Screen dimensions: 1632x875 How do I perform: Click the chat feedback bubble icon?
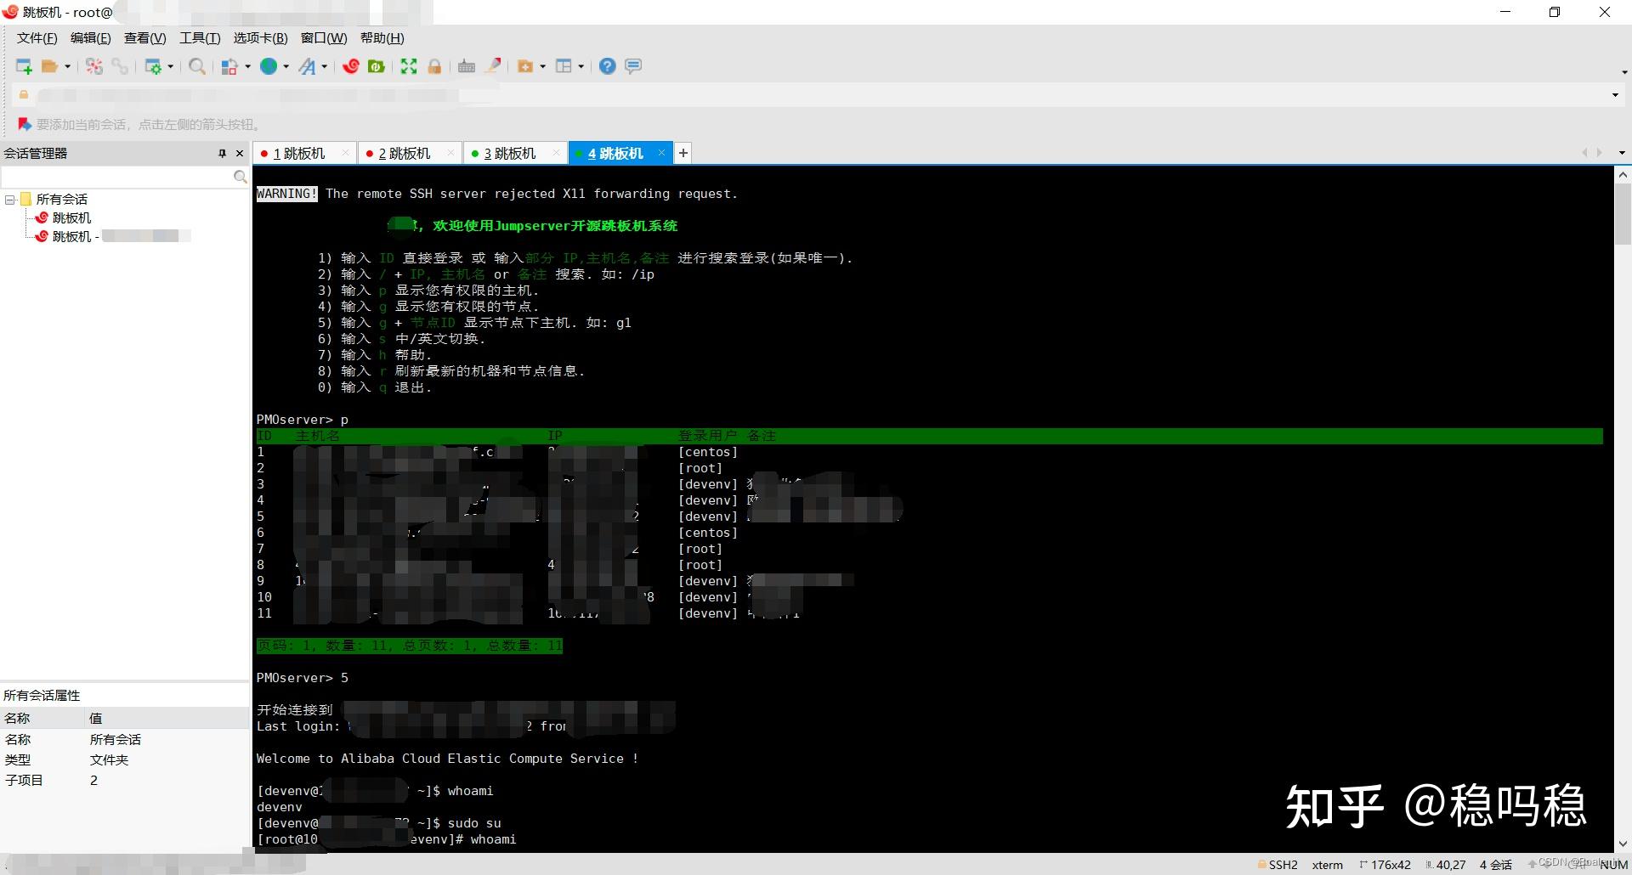[x=633, y=66]
